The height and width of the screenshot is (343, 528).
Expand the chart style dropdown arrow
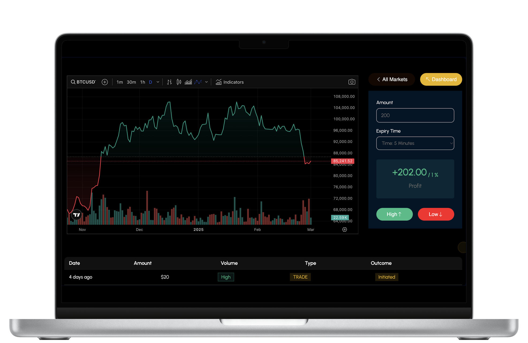tap(206, 82)
